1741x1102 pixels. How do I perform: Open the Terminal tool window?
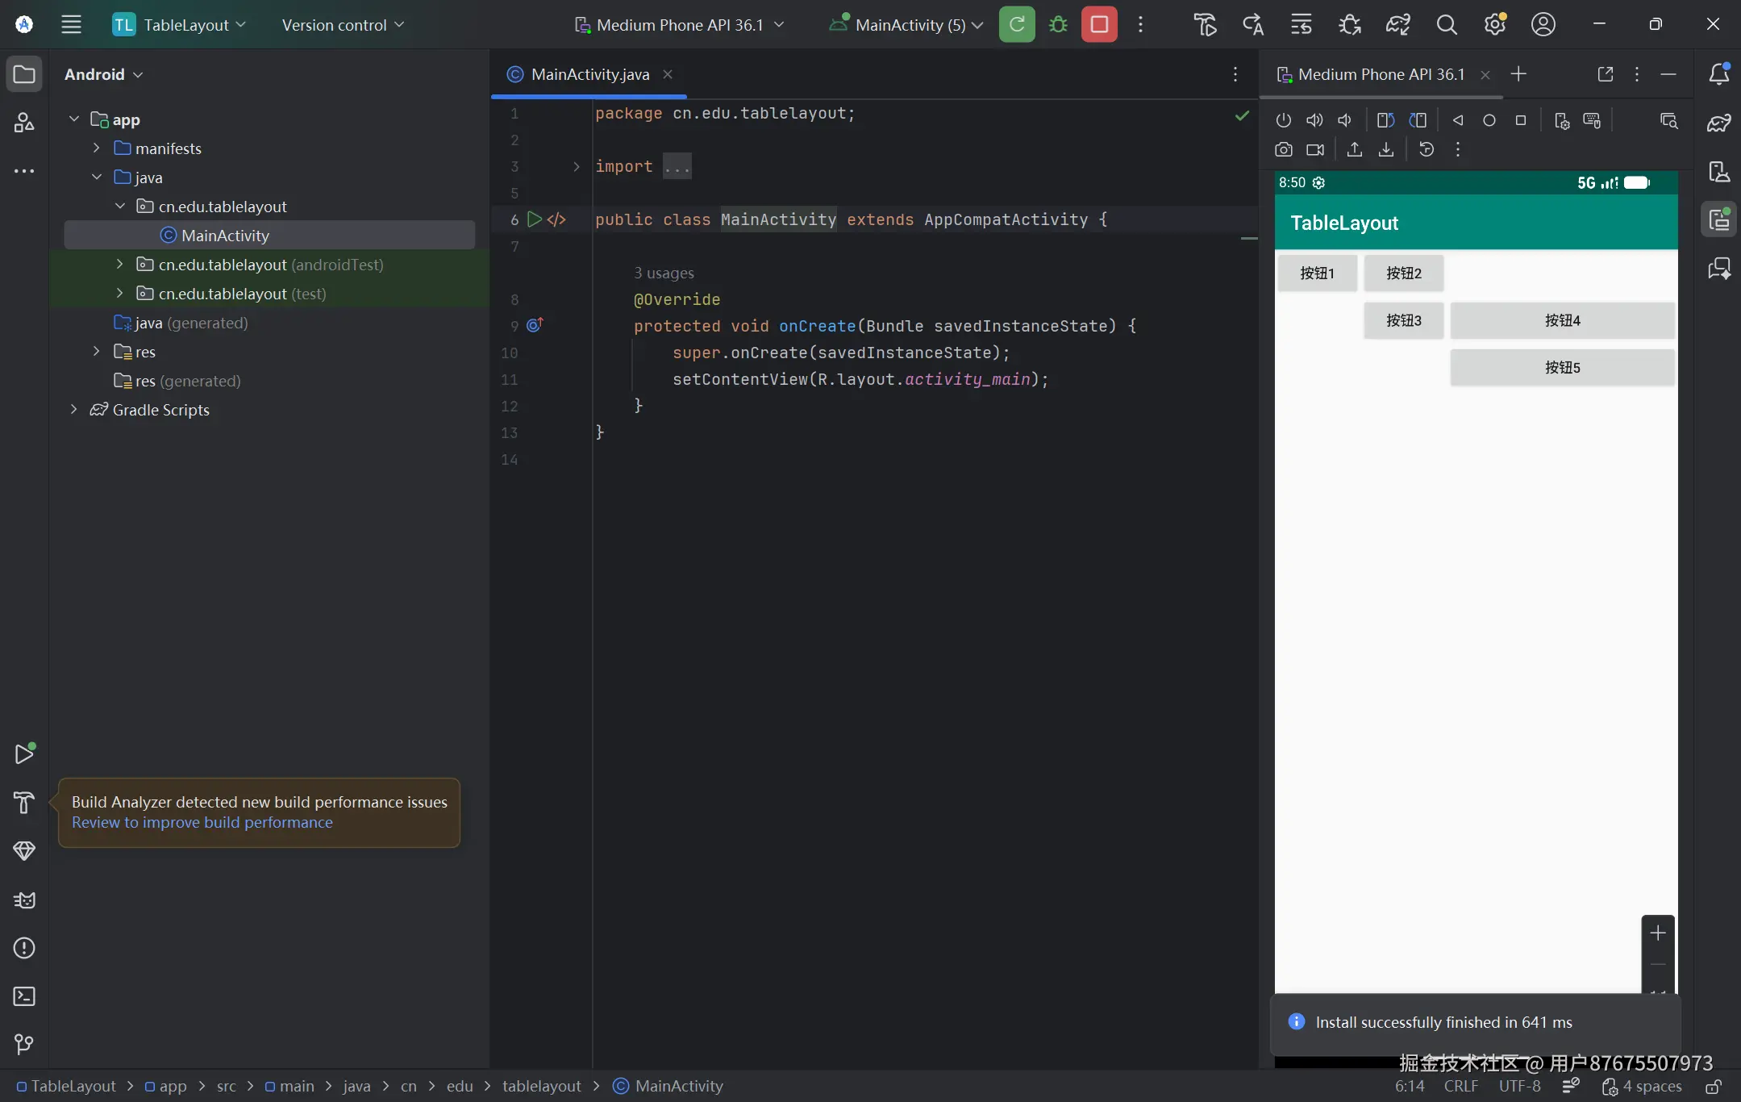[24, 996]
